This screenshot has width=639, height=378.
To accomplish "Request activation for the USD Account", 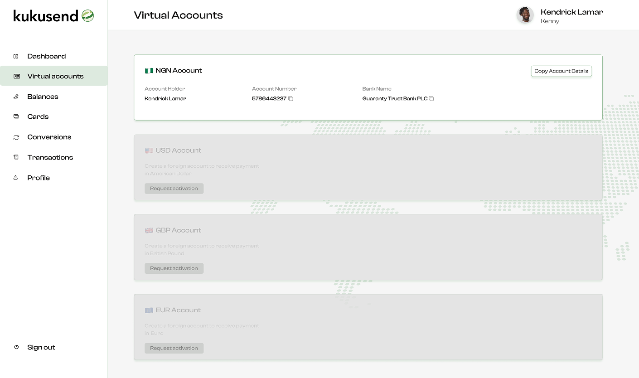I will pos(174,188).
